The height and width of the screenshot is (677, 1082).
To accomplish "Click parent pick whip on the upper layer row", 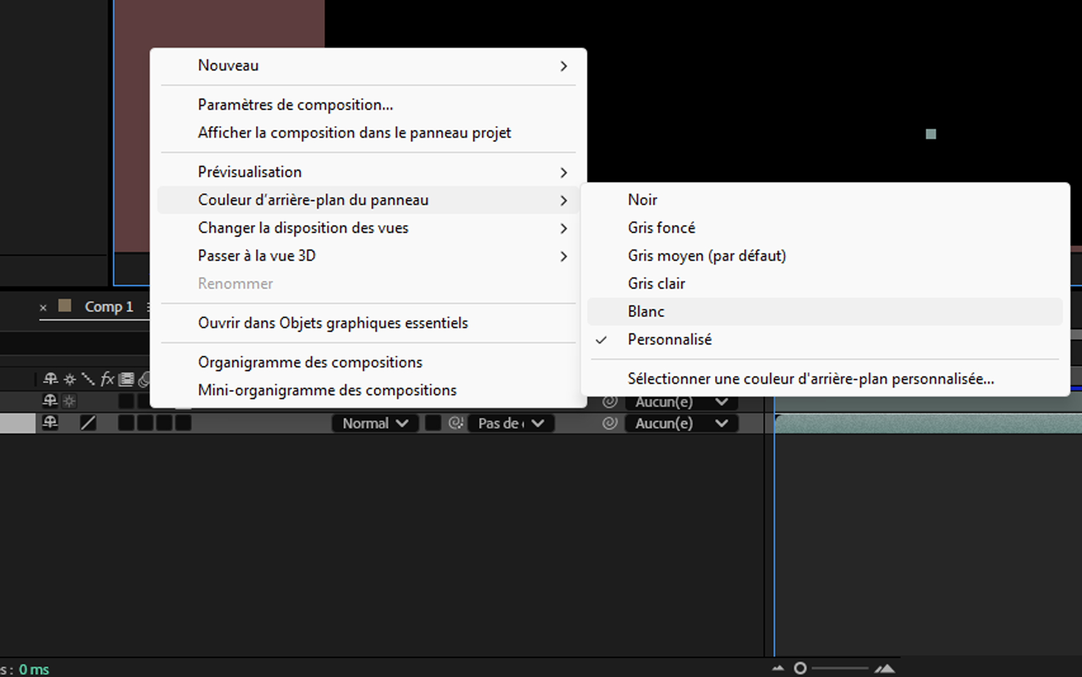I will pos(609,402).
